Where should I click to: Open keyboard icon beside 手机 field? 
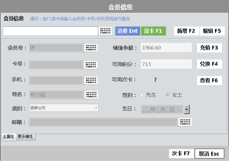pyautogui.click(x=91, y=80)
